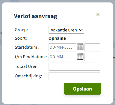Image resolution: width=115 pixels, height=105 pixels.
Task: Close the Verlof aanvraag dialog
Action: [x=98, y=14]
